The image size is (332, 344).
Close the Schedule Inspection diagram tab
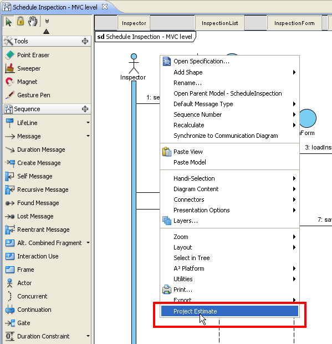(105, 7)
